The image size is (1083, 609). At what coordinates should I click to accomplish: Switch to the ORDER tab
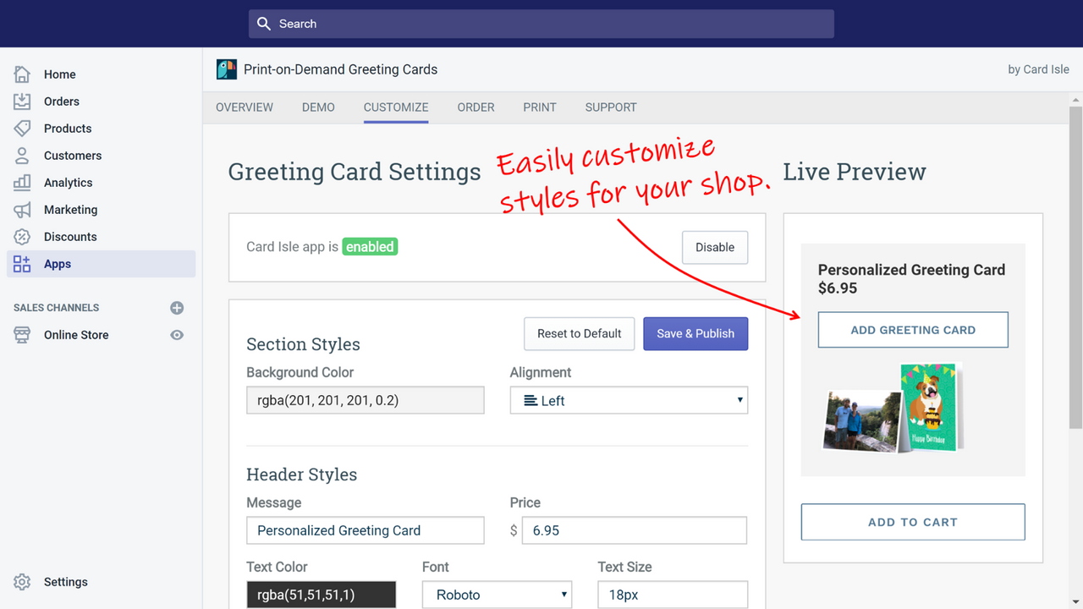476,107
